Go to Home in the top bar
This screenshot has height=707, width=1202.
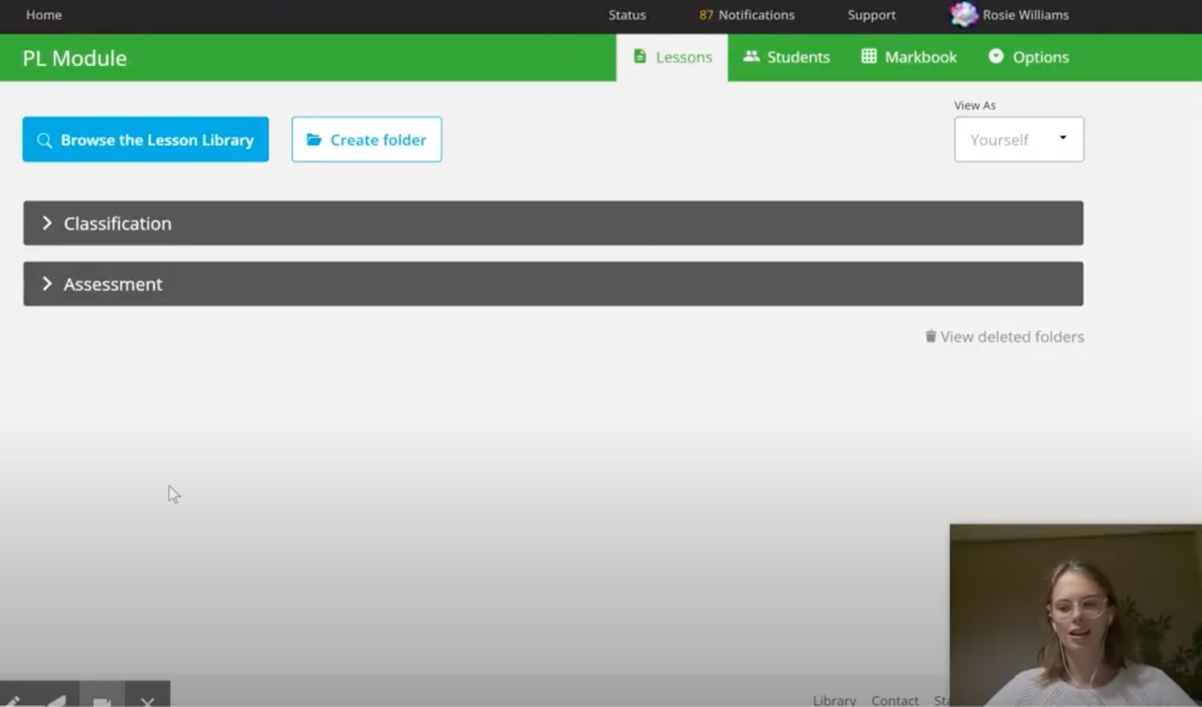44,15
